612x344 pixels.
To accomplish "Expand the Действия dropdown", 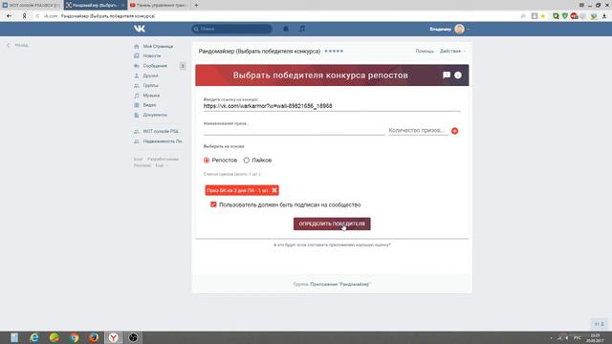I will pyautogui.click(x=452, y=51).
